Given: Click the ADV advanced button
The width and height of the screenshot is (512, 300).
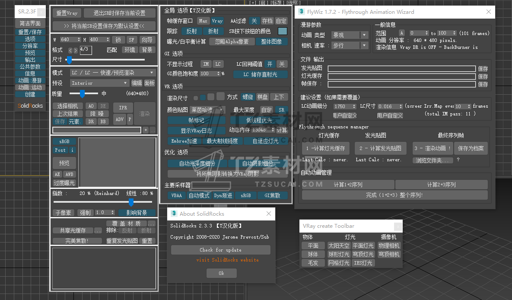Looking at the screenshot, I should click(119, 119).
